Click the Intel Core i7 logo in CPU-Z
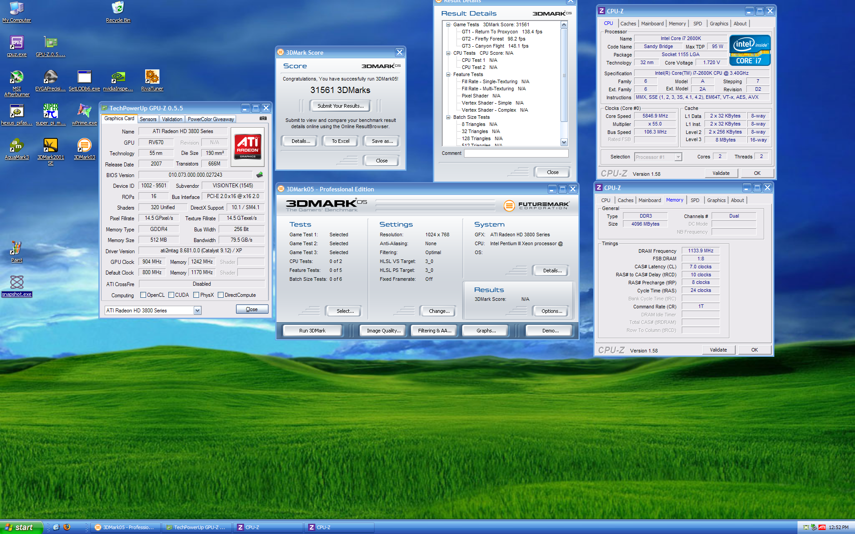855x534 pixels. coord(750,50)
